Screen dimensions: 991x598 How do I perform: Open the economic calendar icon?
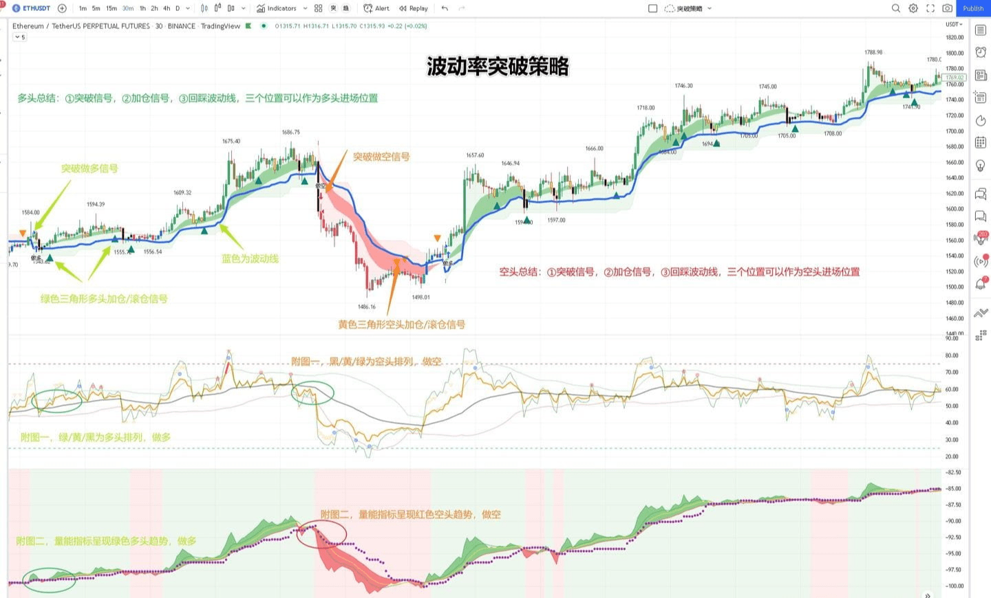(981, 142)
